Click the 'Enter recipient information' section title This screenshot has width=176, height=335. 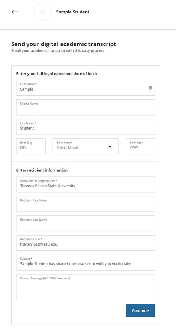42,170
